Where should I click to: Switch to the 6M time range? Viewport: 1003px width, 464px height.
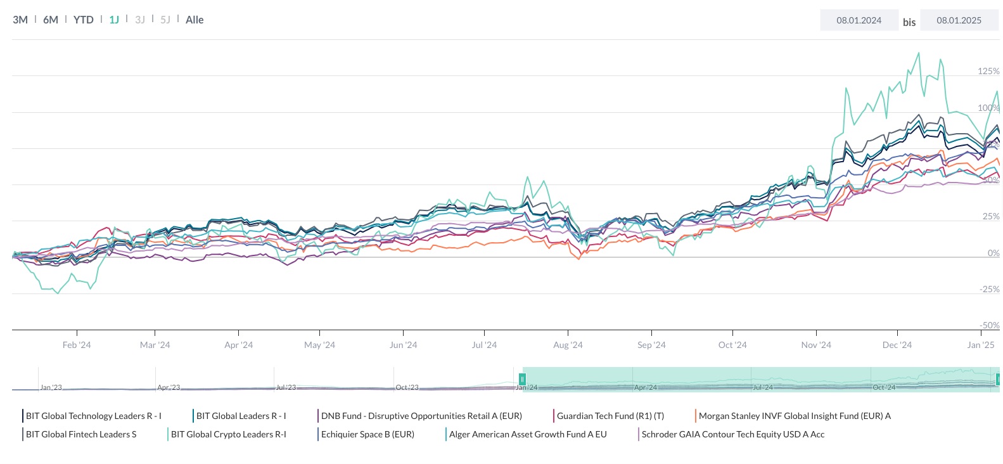click(51, 20)
